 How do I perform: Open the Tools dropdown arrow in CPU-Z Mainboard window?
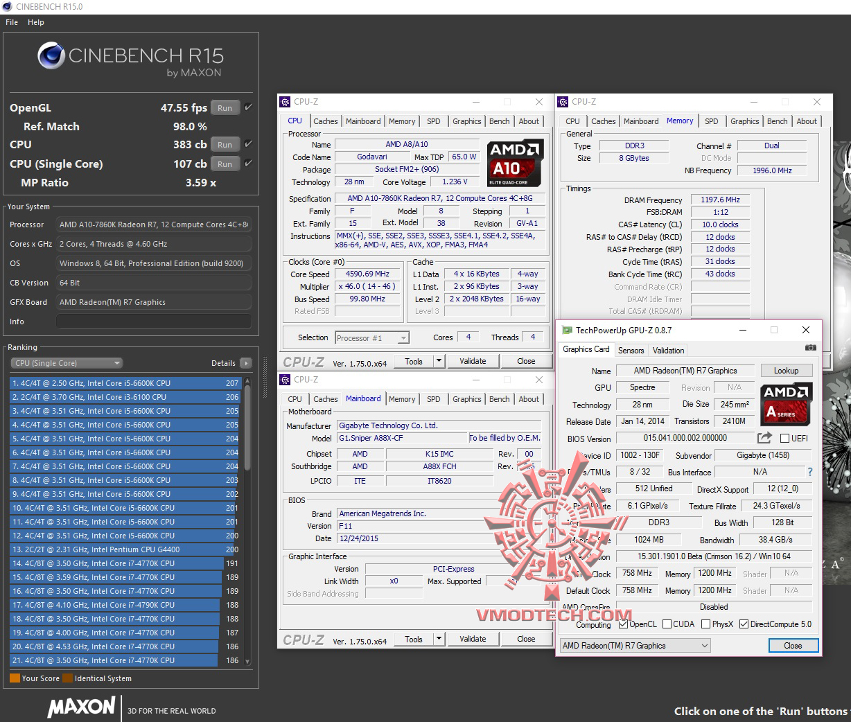[439, 639]
